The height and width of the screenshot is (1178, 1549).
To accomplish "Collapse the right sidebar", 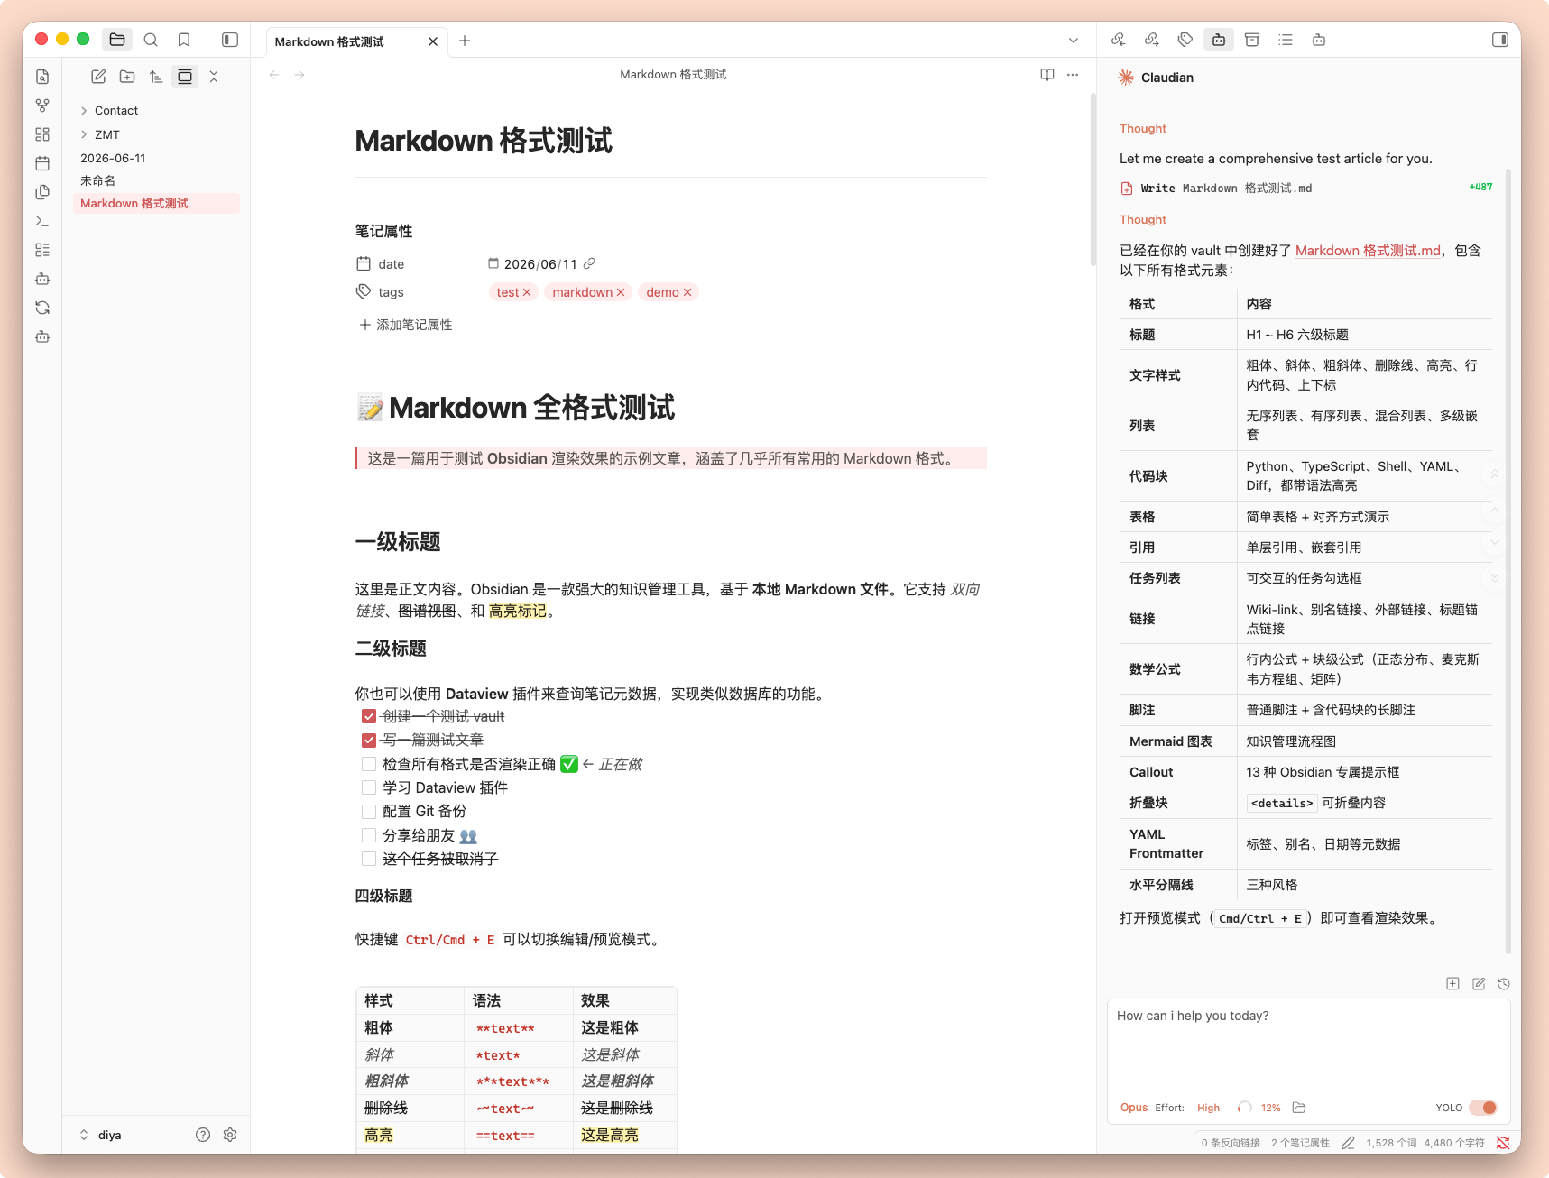I will (1500, 40).
